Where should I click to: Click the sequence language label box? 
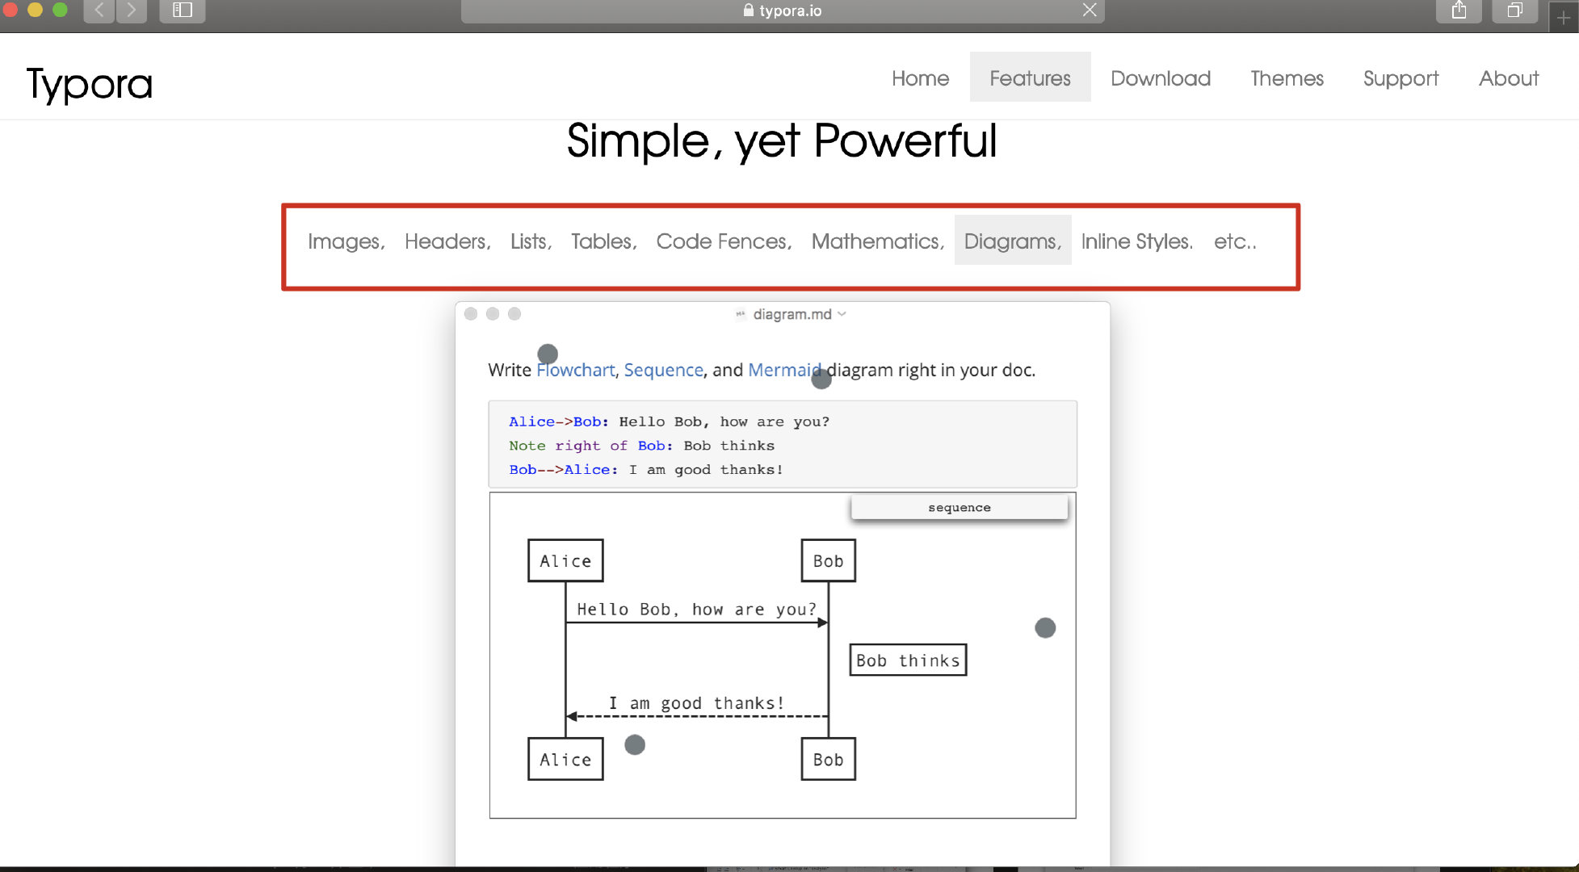coord(960,507)
